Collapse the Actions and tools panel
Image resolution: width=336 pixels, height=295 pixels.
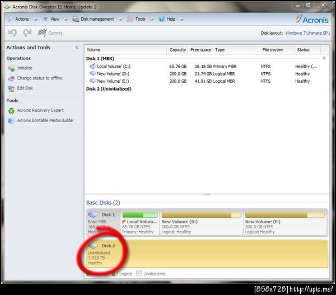click(77, 48)
